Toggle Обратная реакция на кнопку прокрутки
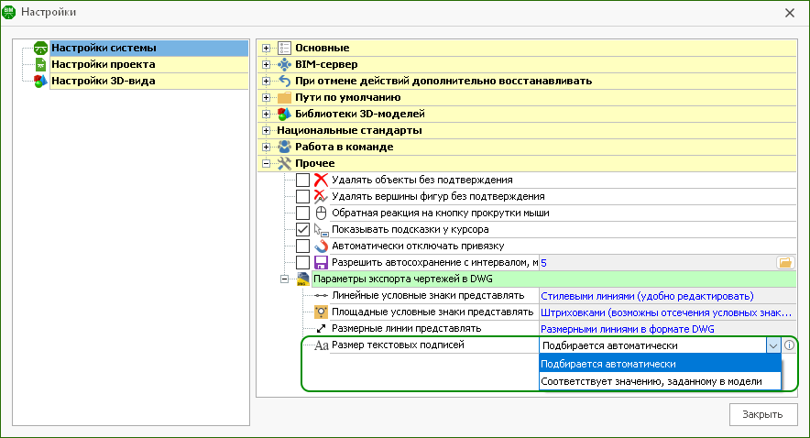Screen dimensions: 810x438 (302, 214)
